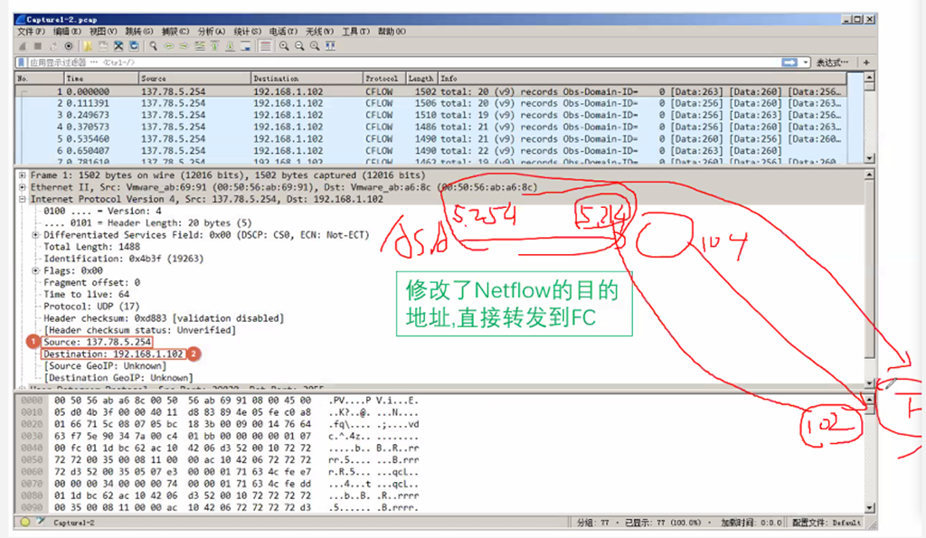Open the 编辑(E) menu
This screenshot has width=926, height=538.
coord(67,32)
